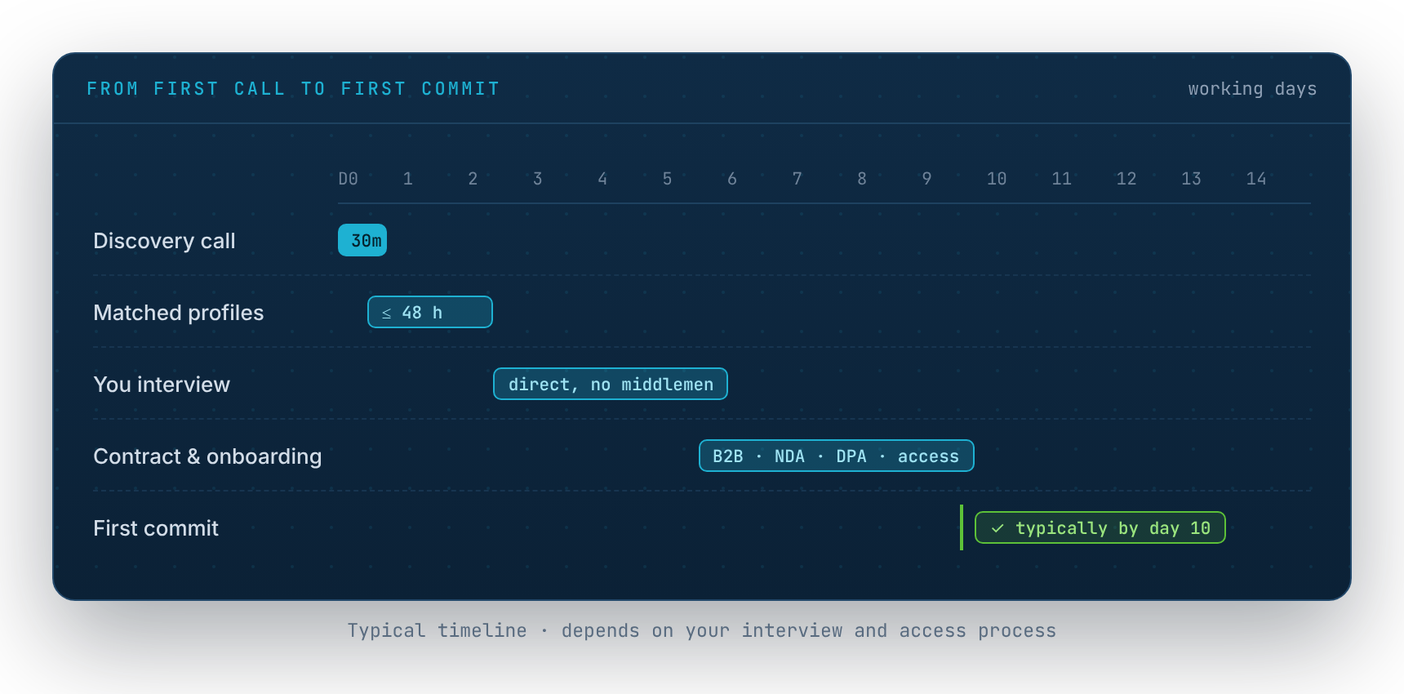This screenshot has width=1404, height=694.
Task: Click the 'Typical timeline' caption below the card
Action: coord(702,630)
